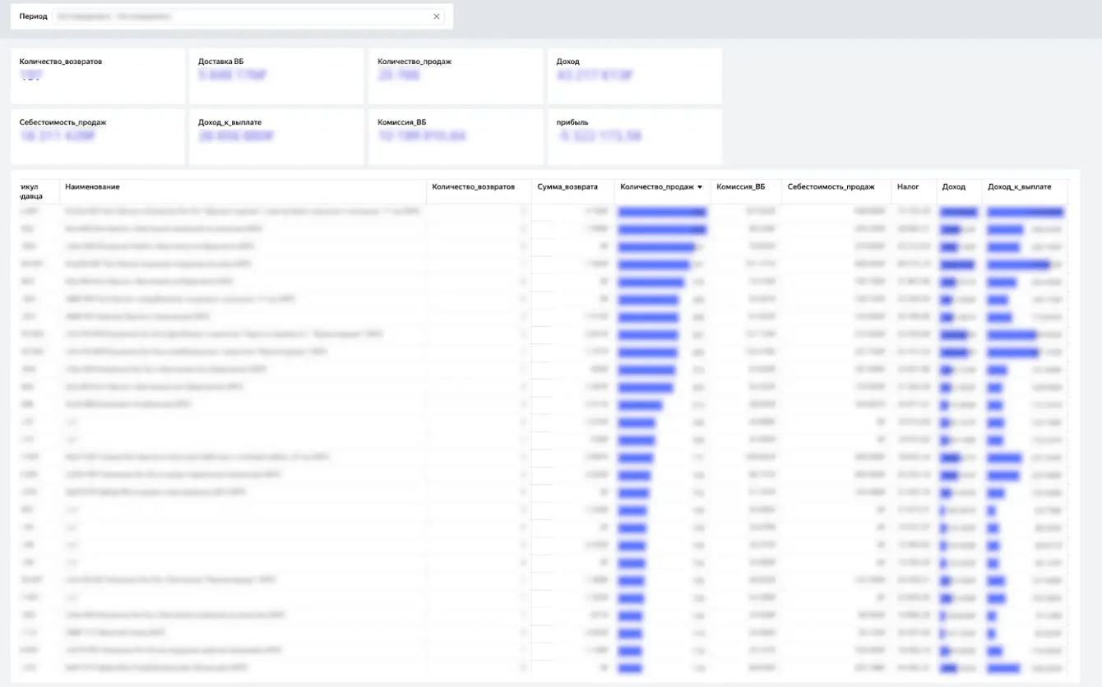Open the прибыль indicator card
The image size is (1102, 687).
634,136
